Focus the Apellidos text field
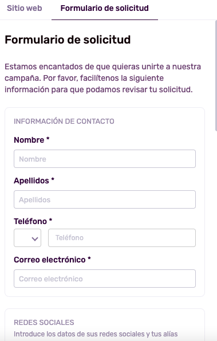Viewport: 217px width, 341px height. (x=105, y=199)
